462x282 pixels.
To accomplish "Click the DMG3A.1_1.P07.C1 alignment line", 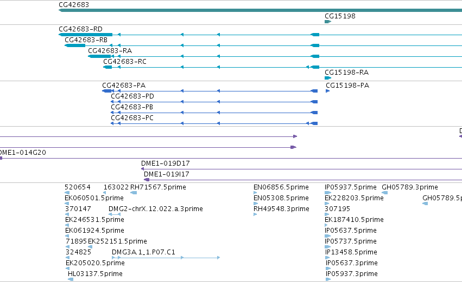I will click(x=166, y=258).
